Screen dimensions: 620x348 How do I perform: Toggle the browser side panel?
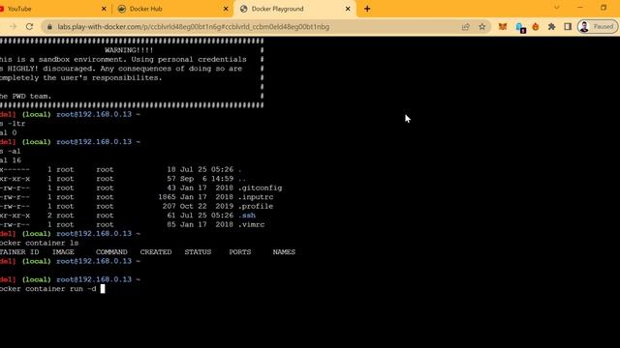pyautogui.click(x=568, y=27)
